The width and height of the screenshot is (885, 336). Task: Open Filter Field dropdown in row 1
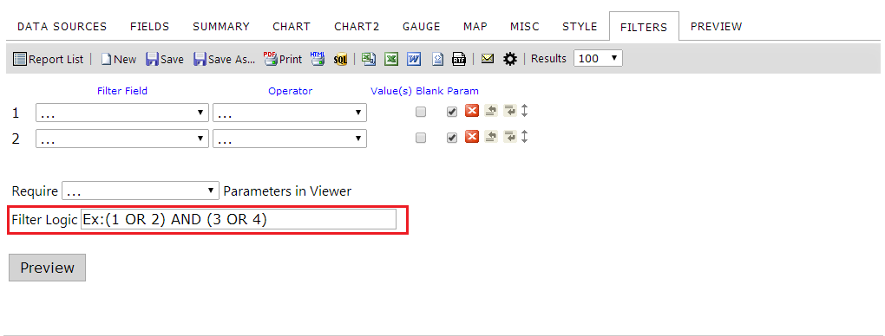(x=122, y=113)
